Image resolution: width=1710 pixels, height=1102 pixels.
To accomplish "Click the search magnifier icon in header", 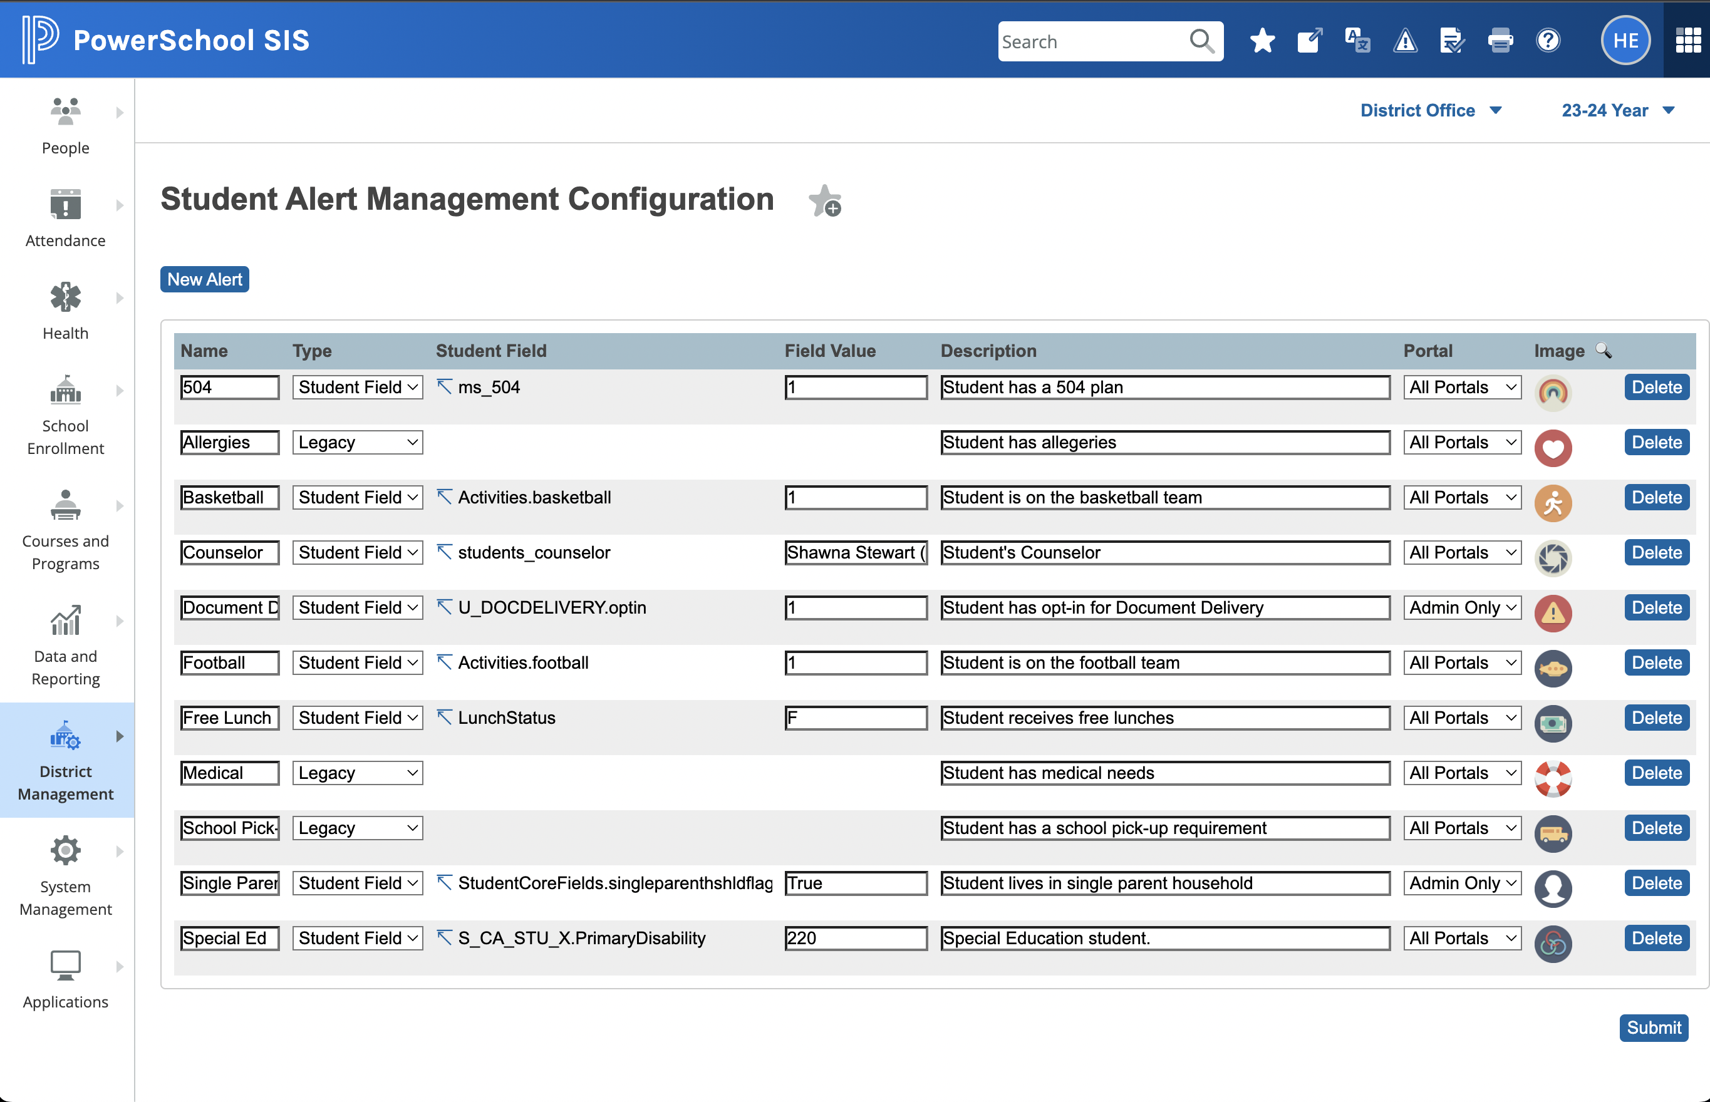I will click(1201, 41).
